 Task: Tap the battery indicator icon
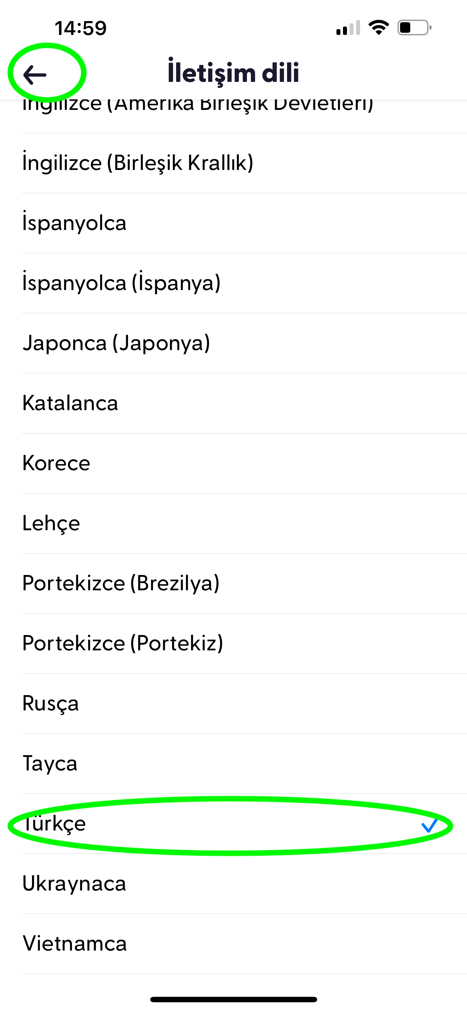(x=414, y=28)
